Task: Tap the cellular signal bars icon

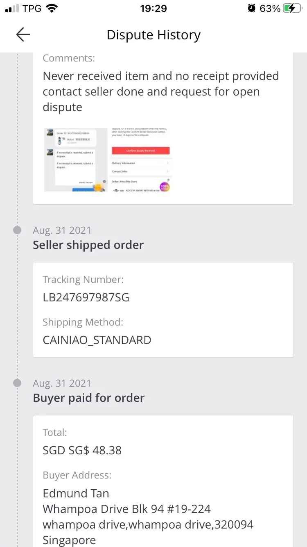Action: [x=12, y=8]
